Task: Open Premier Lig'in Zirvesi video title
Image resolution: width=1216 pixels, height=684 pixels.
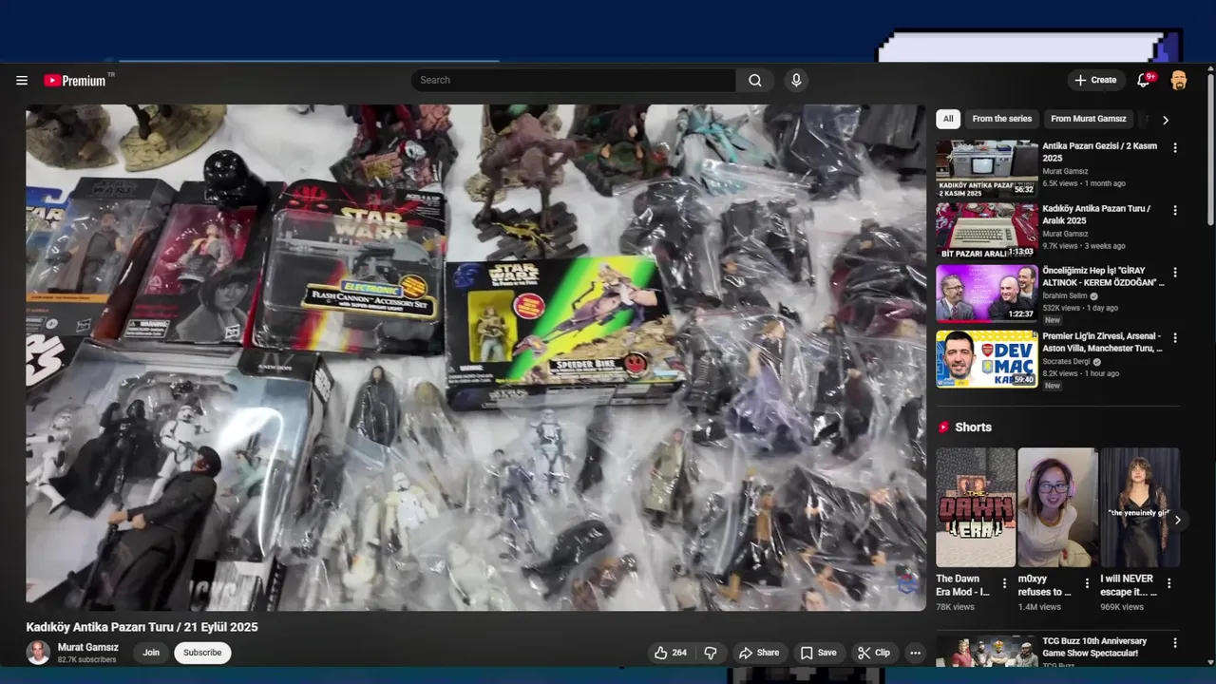Action: coord(1102,342)
